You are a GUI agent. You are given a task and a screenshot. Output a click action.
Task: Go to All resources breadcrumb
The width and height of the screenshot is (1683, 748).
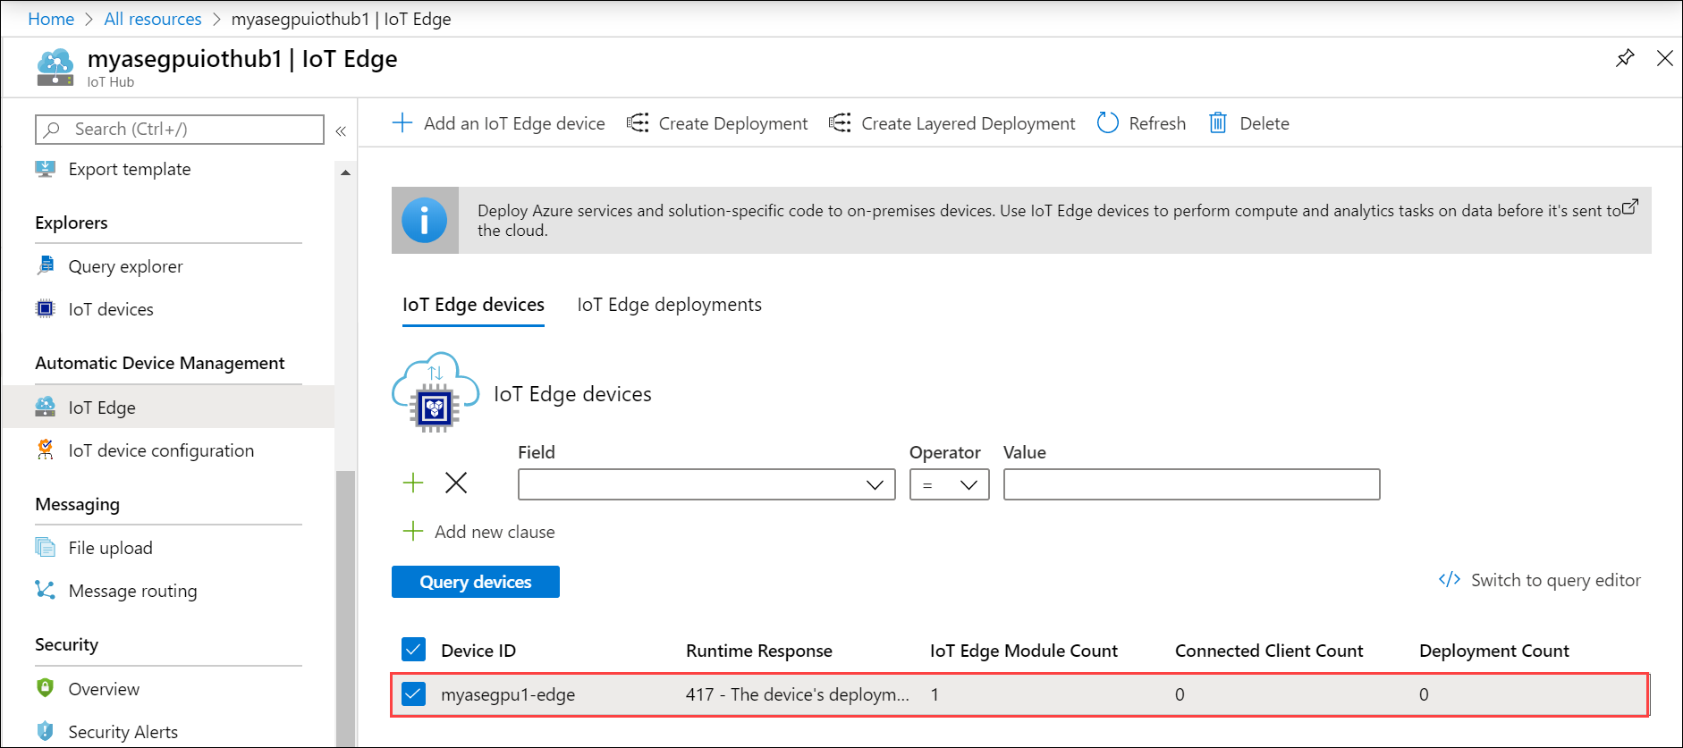(153, 19)
